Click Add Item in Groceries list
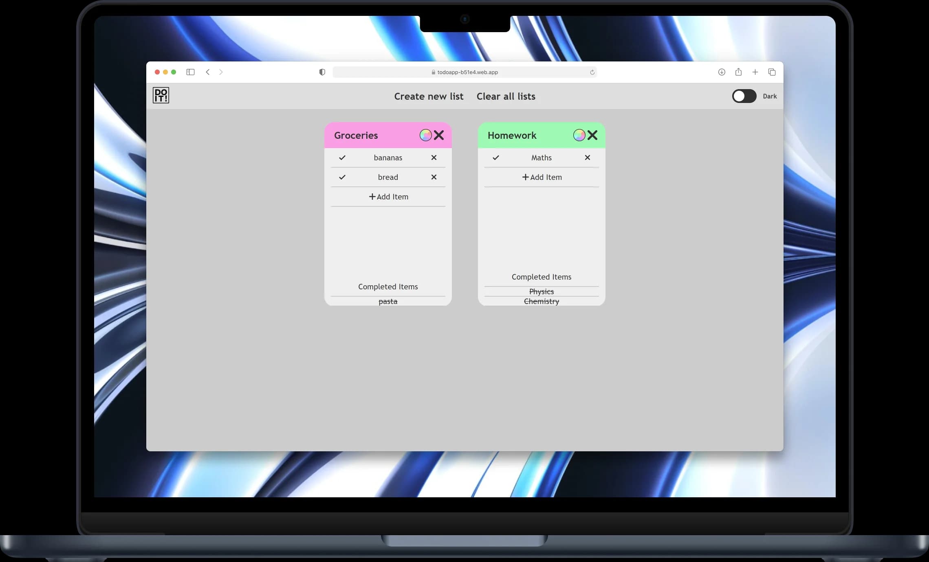929x562 pixels. coord(387,196)
